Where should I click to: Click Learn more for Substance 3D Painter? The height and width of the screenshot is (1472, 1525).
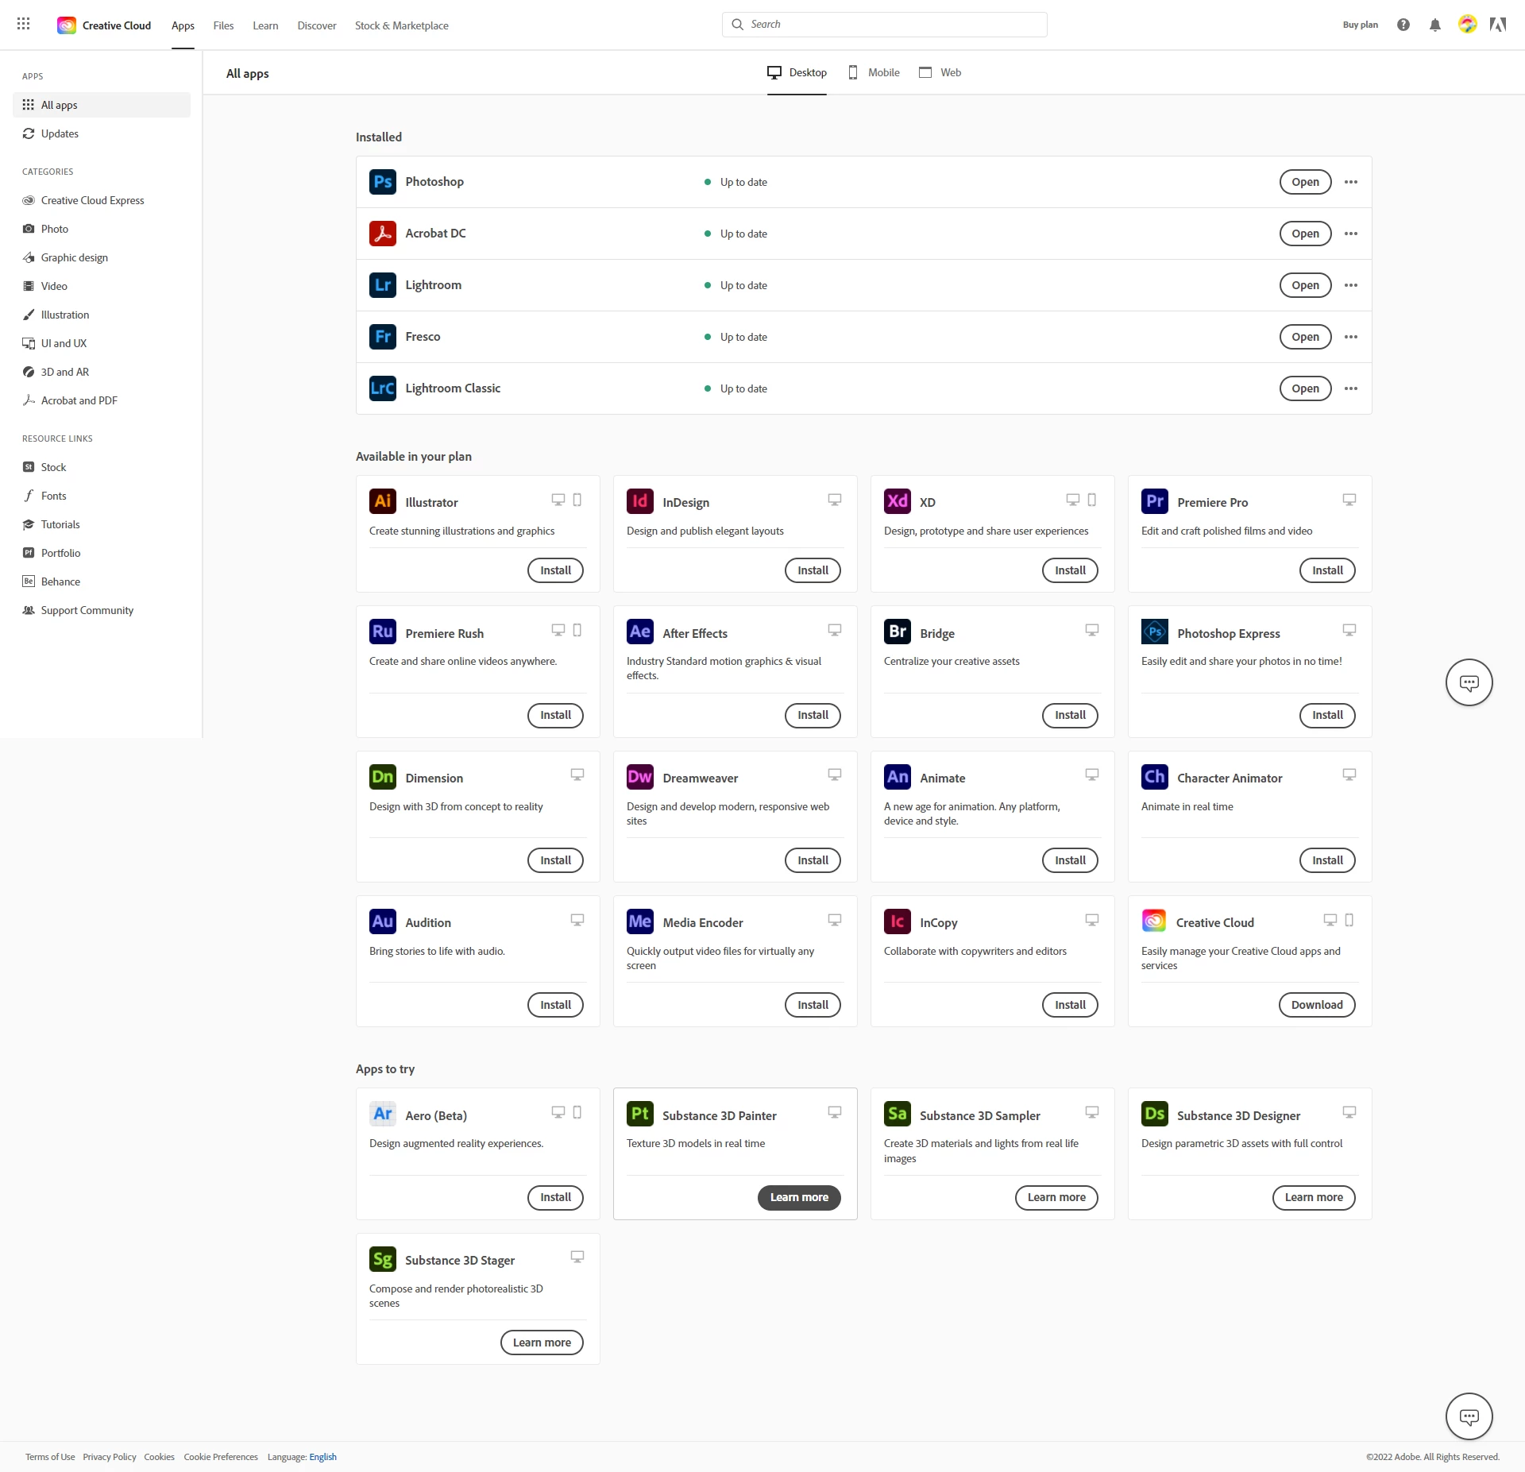tap(798, 1197)
